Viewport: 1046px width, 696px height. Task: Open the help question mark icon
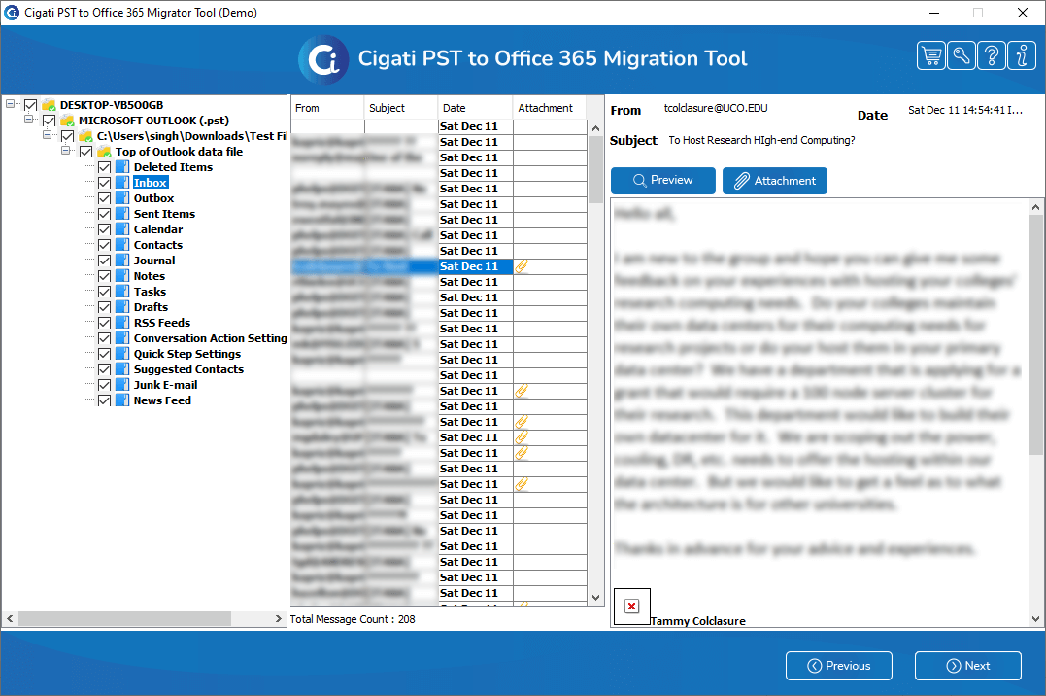(x=992, y=55)
